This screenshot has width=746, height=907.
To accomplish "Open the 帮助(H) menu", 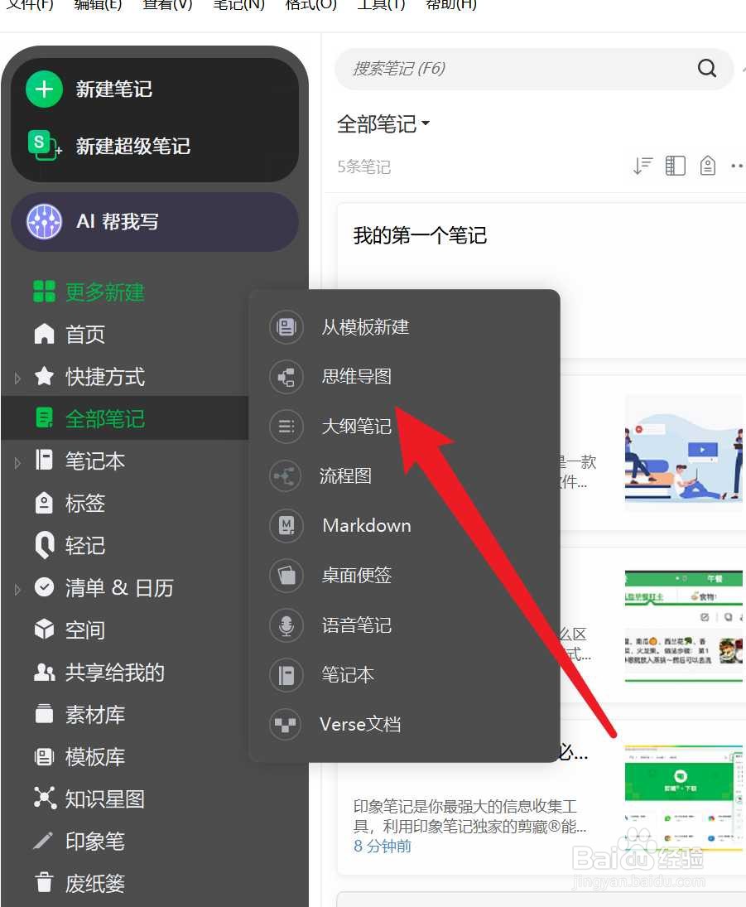I will [x=451, y=5].
